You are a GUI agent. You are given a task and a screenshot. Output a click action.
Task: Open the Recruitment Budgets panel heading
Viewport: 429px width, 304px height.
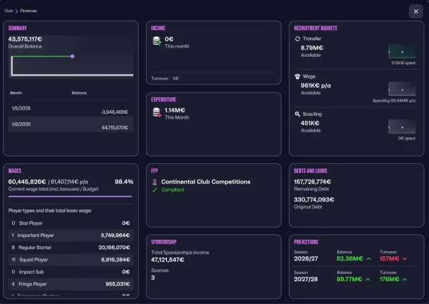click(x=316, y=28)
